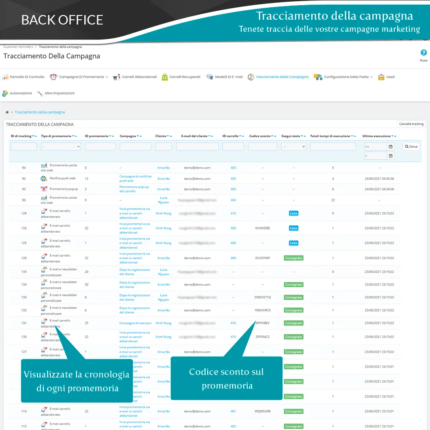Image resolution: width=430 pixels, height=430 pixels.
Task: Click the Lead icon in menu
Action: tap(381, 77)
